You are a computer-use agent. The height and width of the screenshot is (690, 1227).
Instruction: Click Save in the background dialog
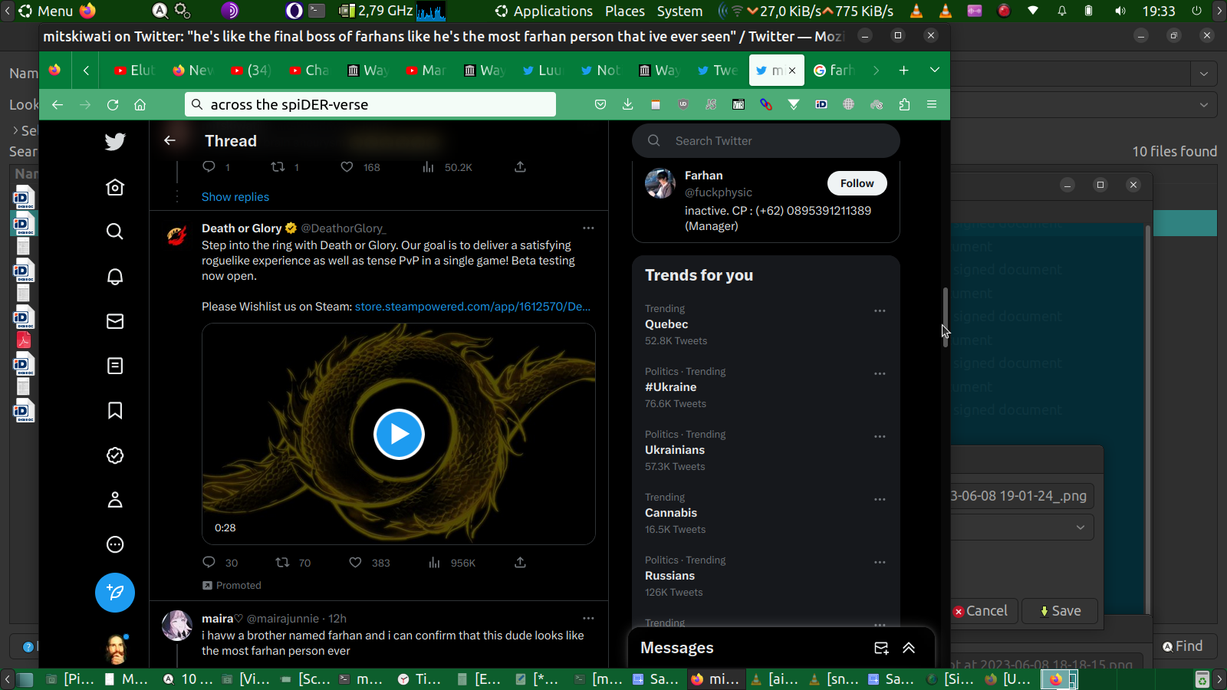(1060, 611)
